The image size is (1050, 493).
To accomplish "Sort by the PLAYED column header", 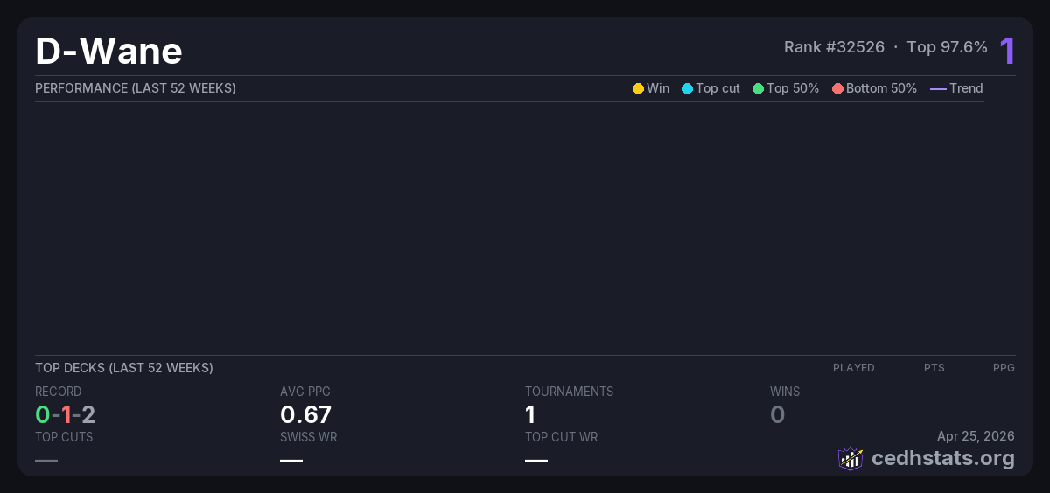I will (853, 368).
